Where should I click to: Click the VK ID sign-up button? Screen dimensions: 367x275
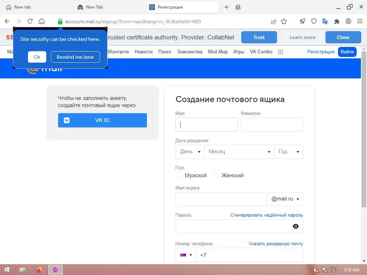point(103,120)
